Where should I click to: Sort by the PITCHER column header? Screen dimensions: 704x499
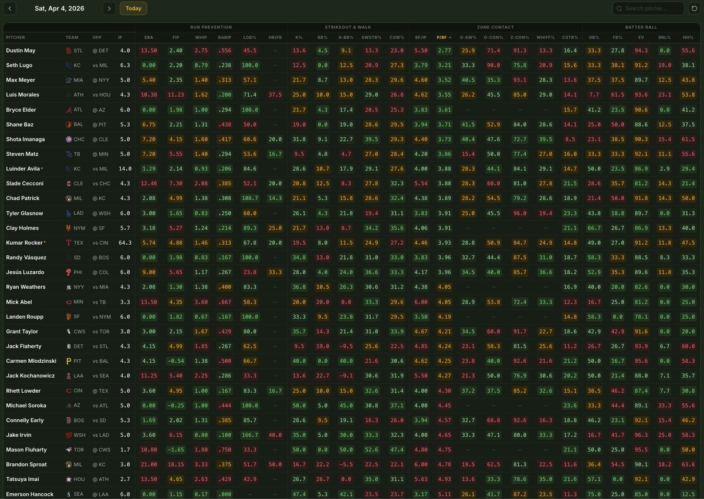click(15, 37)
